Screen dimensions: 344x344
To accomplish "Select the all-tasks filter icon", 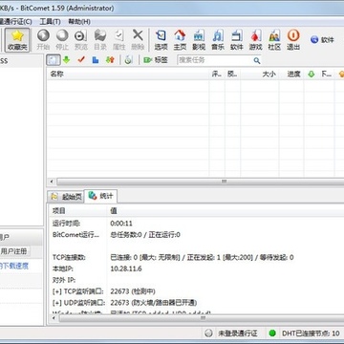I will 54,60.
